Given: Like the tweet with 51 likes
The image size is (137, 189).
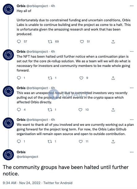Looking at the screenshot, I should pos(82,42).
